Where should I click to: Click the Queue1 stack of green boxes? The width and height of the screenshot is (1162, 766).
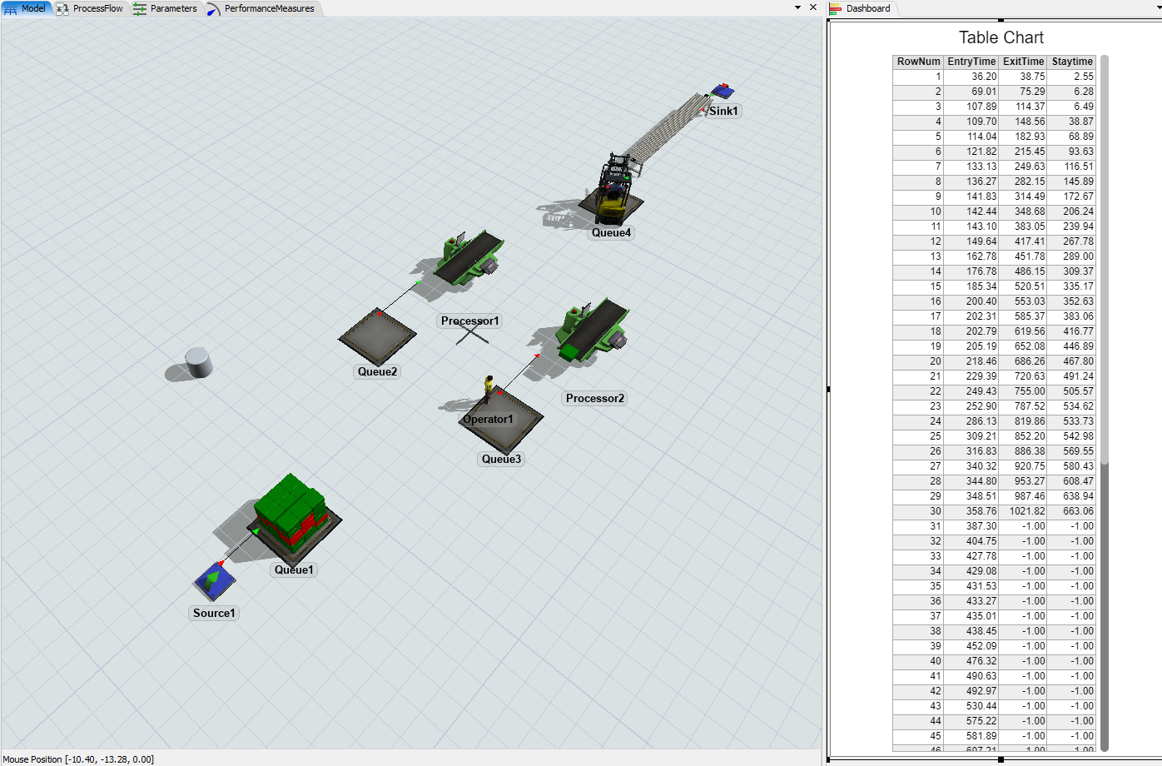pos(291,510)
